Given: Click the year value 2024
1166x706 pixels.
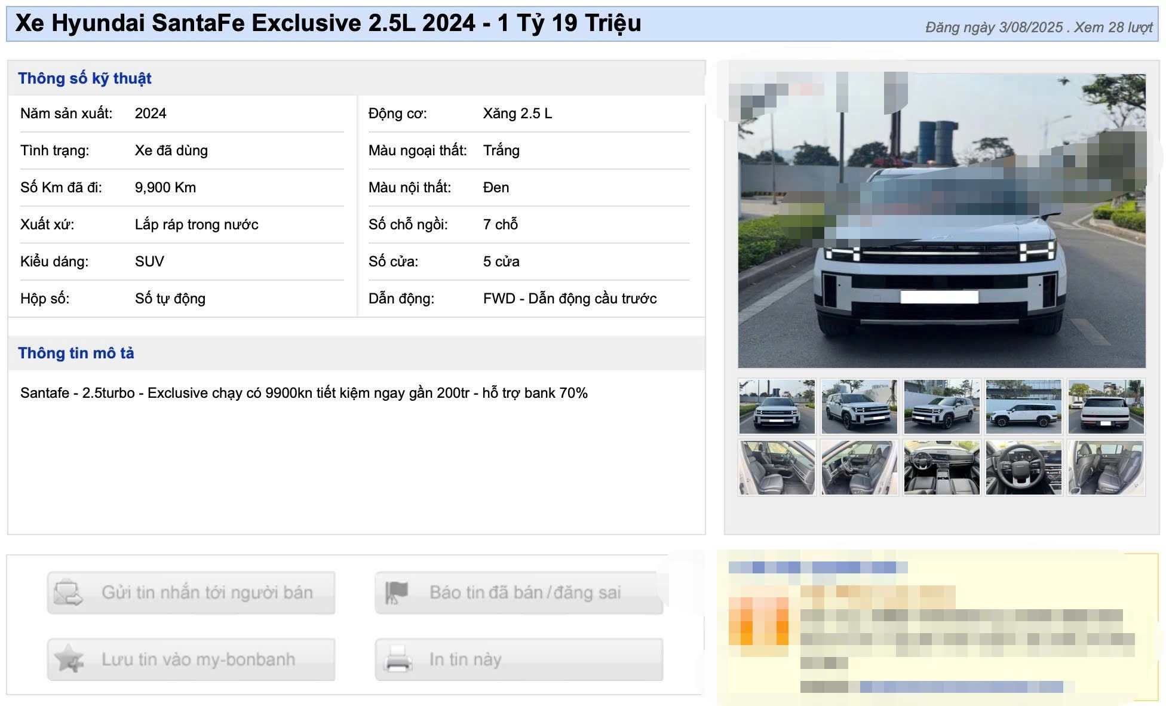Looking at the screenshot, I should [151, 113].
